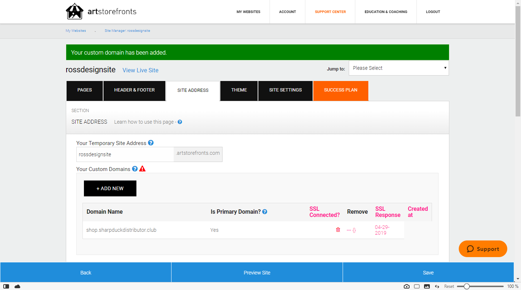Image resolution: width=521 pixels, height=290 pixels.
Task: Click My Websites breadcrumb link
Action: pyautogui.click(x=76, y=31)
